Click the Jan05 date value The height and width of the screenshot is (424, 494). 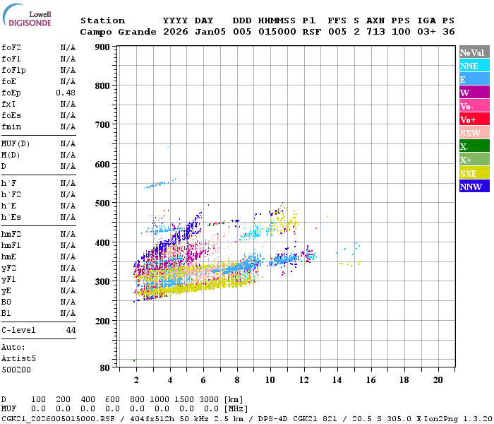210,32
